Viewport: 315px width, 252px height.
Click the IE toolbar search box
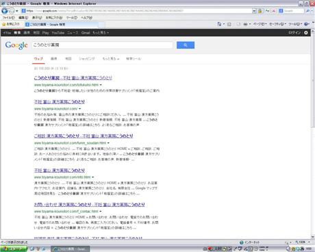point(292,11)
